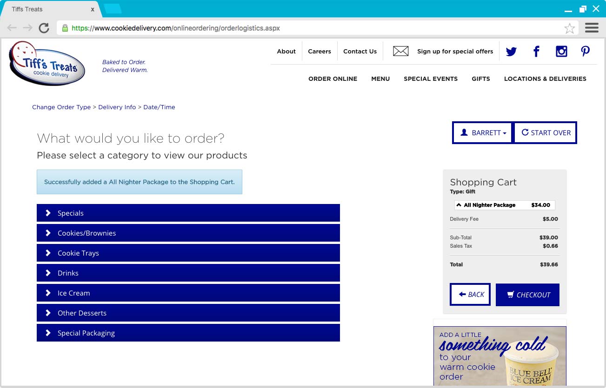Expand the Ice Cream category
The height and width of the screenshot is (388, 606).
188,293
